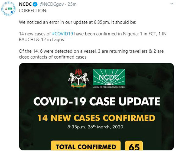176x153 pixels.
Task: Click the CORRECTION: line of the tweet
Action: point(33,11)
